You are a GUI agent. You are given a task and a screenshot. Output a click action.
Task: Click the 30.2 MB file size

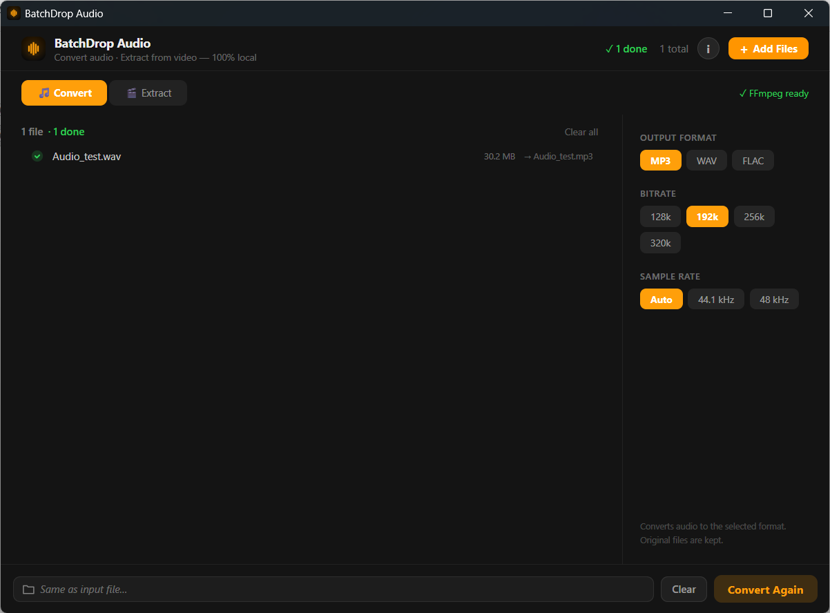click(499, 157)
